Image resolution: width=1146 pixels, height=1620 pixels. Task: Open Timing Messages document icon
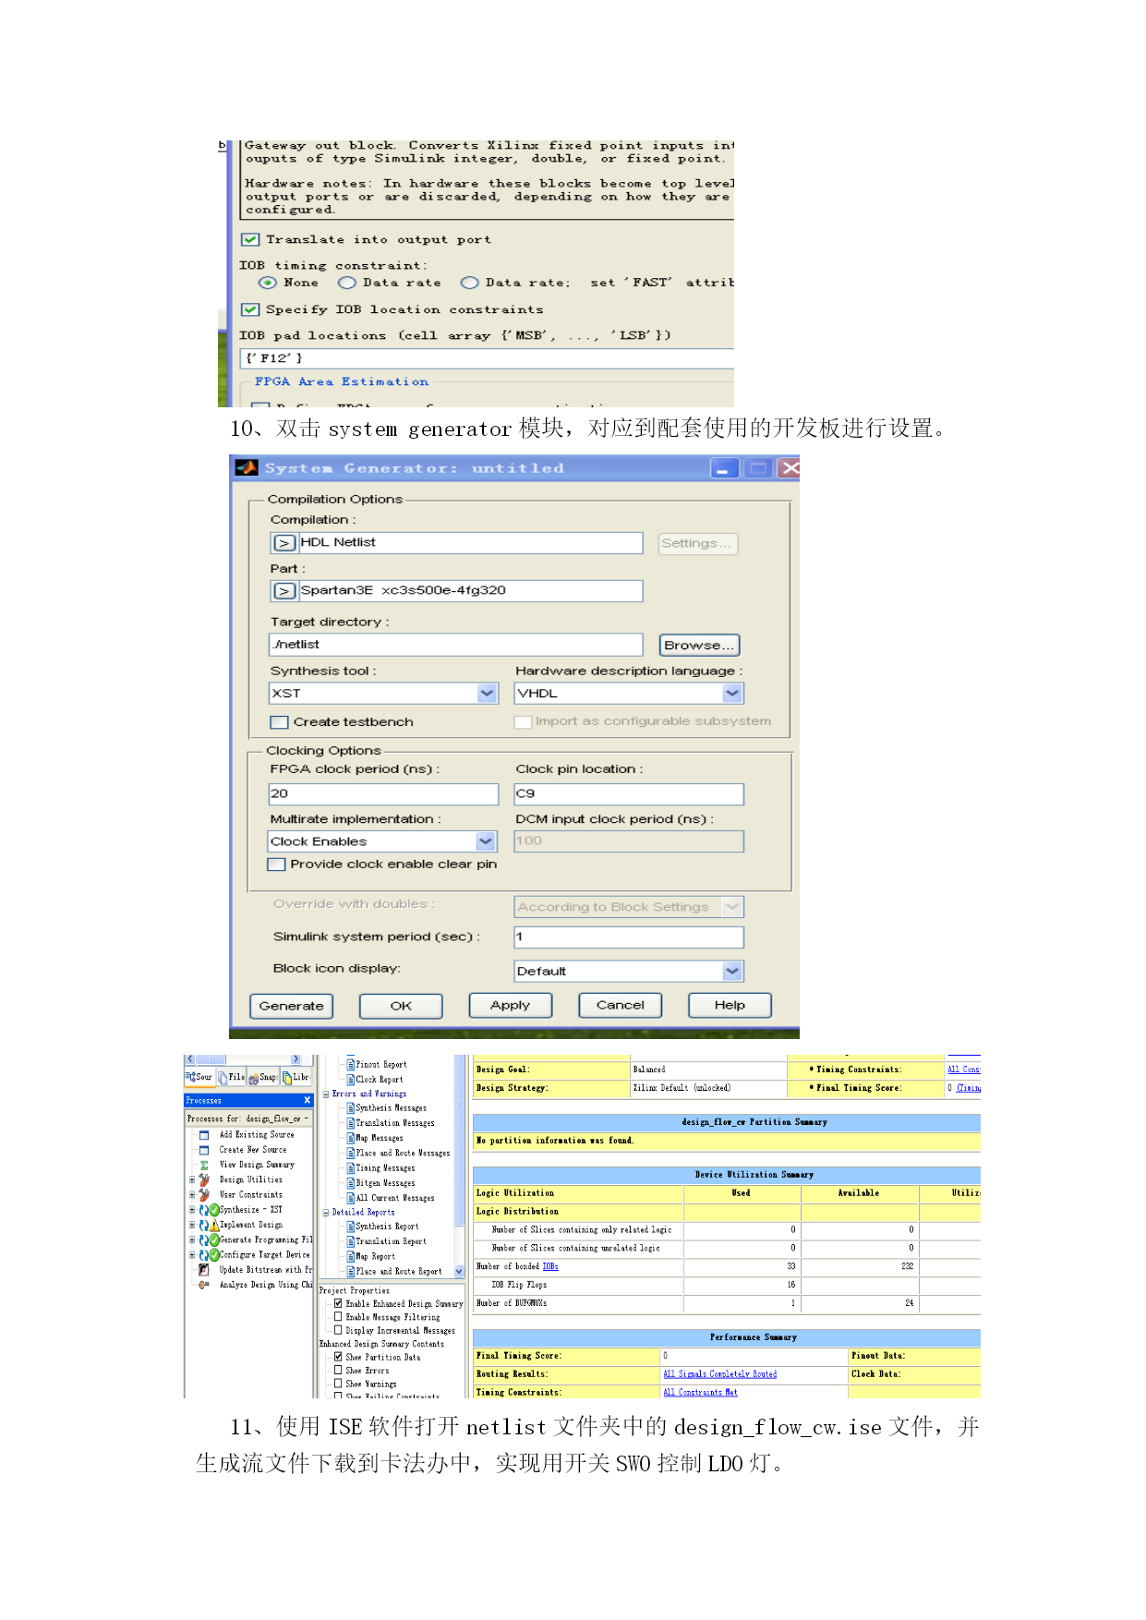(351, 1167)
